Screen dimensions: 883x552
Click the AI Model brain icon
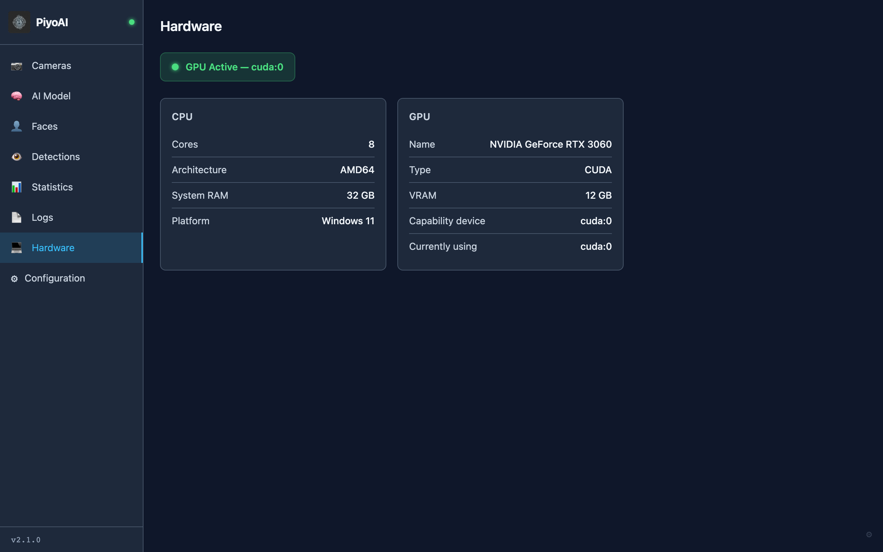pos(17,96)
